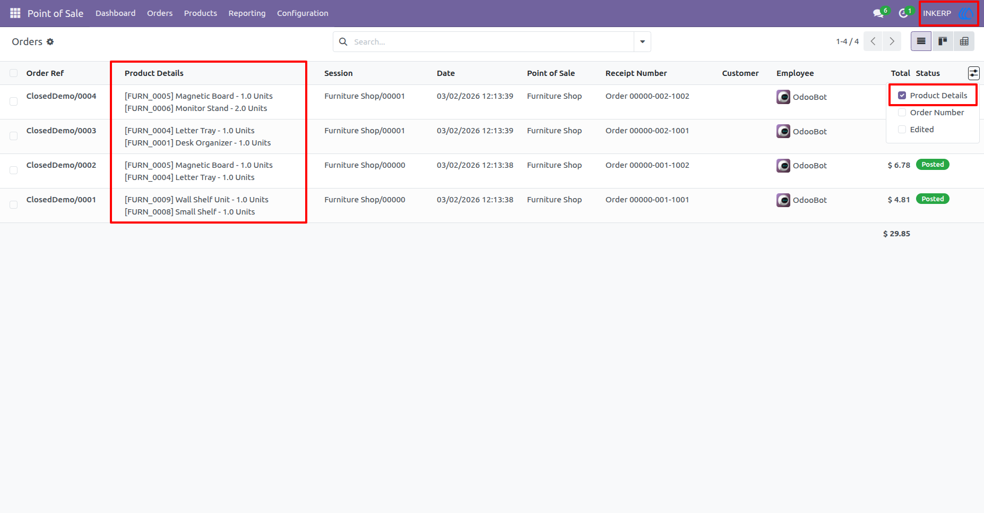Expand the search filter dropdown arrow
The image size is (984, 513).
pos(642,42)
